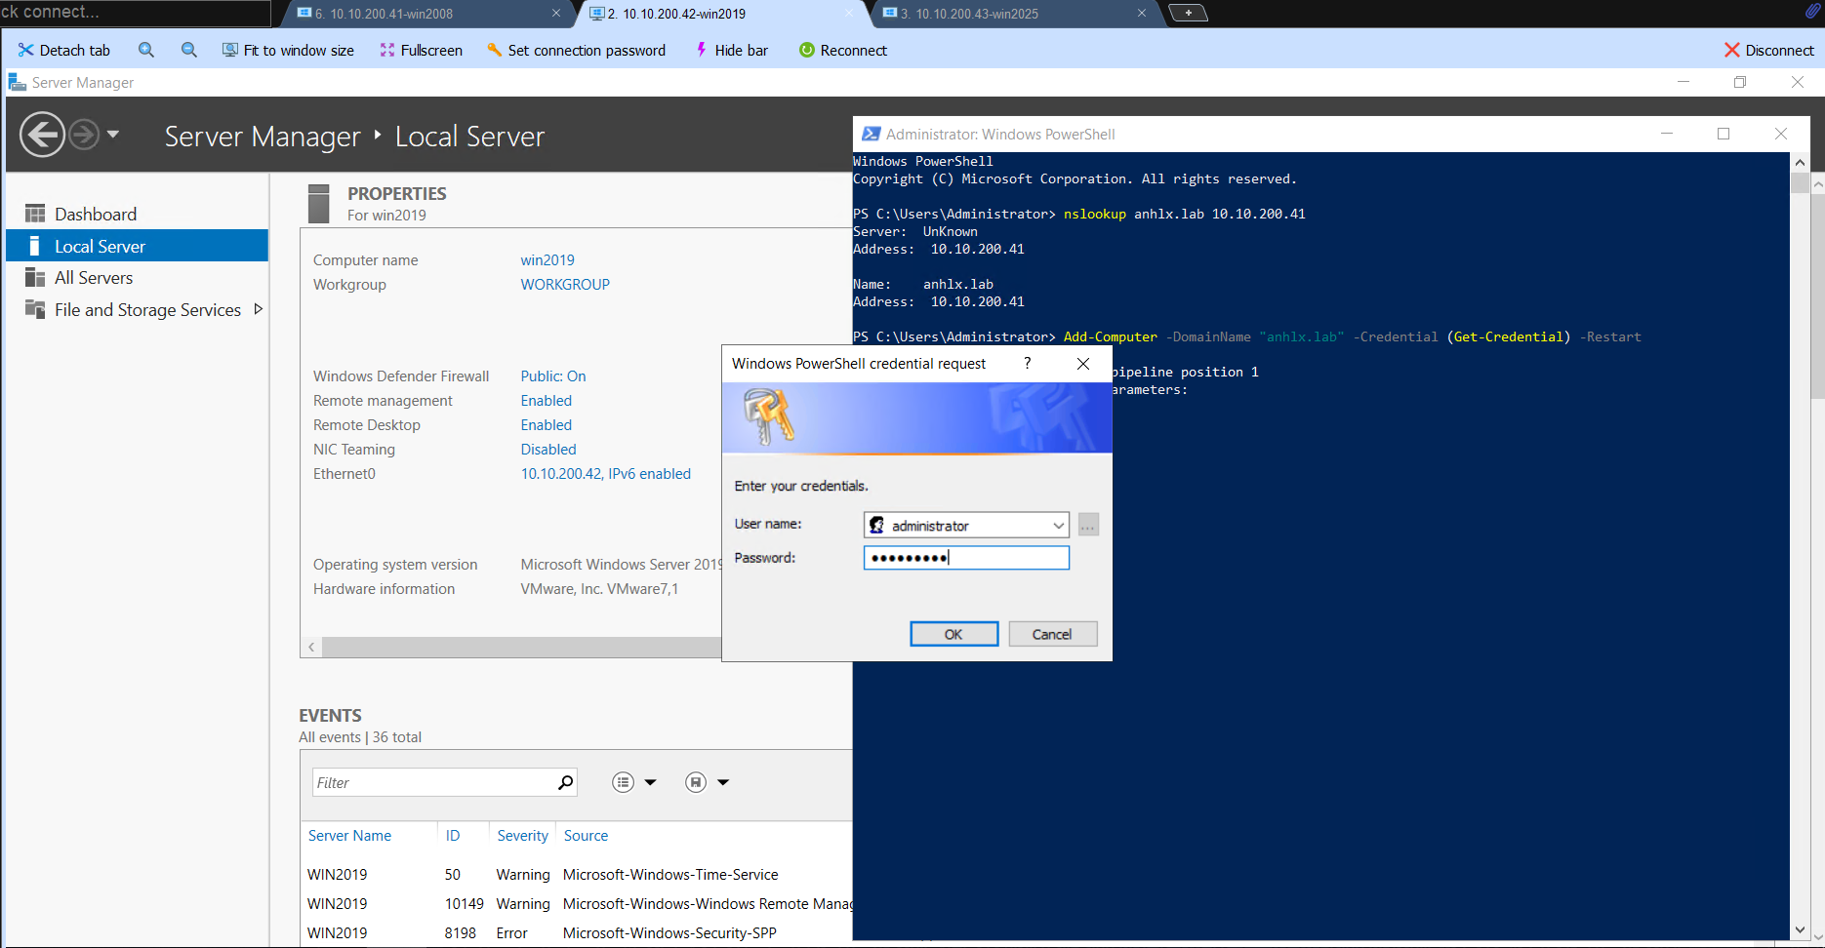This screenshot has height=948, width=1825.
Task: Click the zoom in magnifier icon
Action: pos(146,50)
